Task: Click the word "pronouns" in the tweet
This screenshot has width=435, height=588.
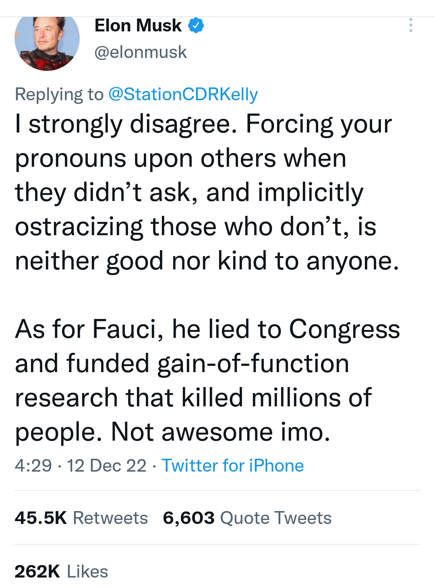Action: [70, 158]
